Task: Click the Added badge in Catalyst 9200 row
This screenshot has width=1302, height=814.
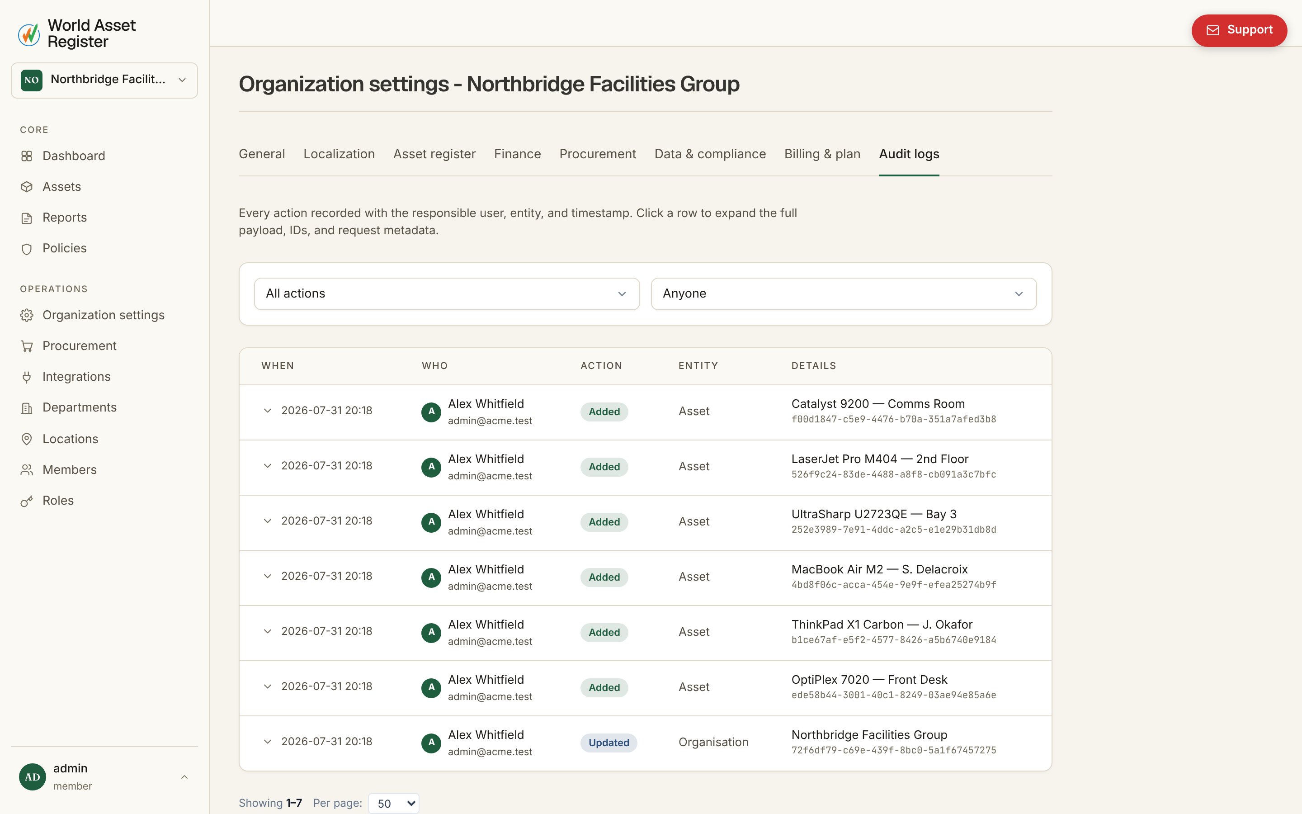Action: click(x=604, y=412)
